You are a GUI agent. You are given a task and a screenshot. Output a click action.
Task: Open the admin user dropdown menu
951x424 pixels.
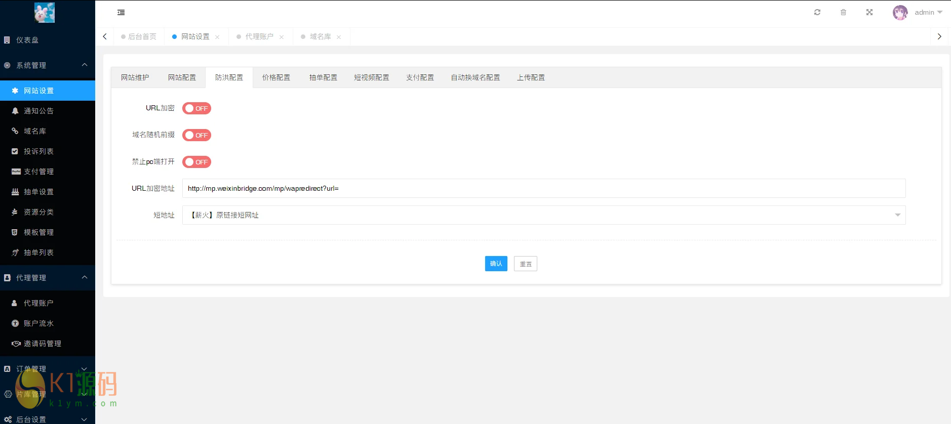[929, 13]
